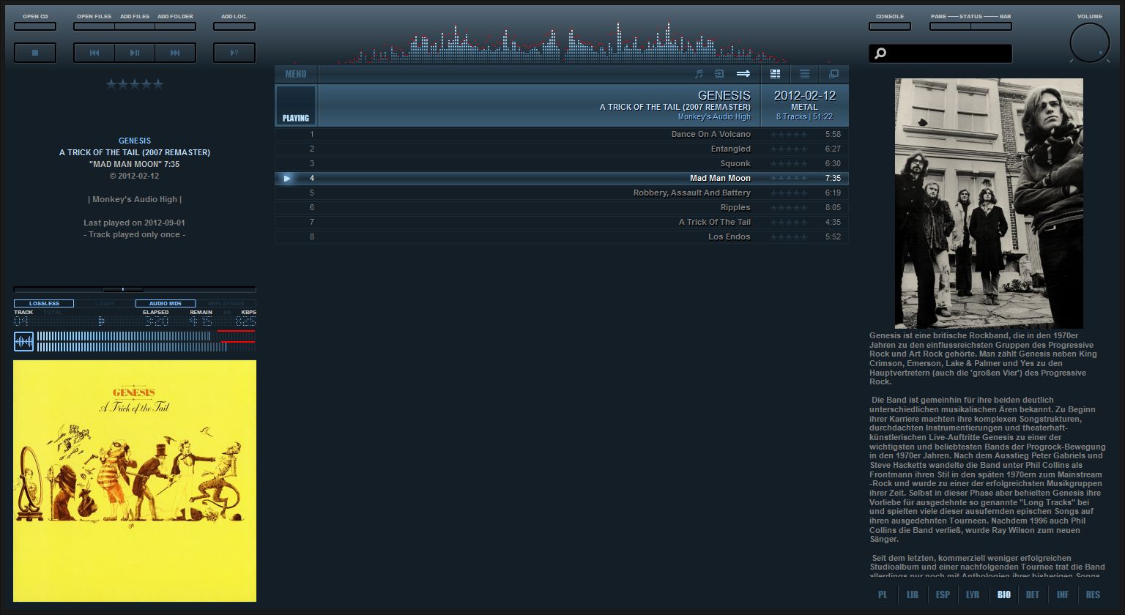Click the play arrow on Mad Man Moon row

tap(287, 178)
